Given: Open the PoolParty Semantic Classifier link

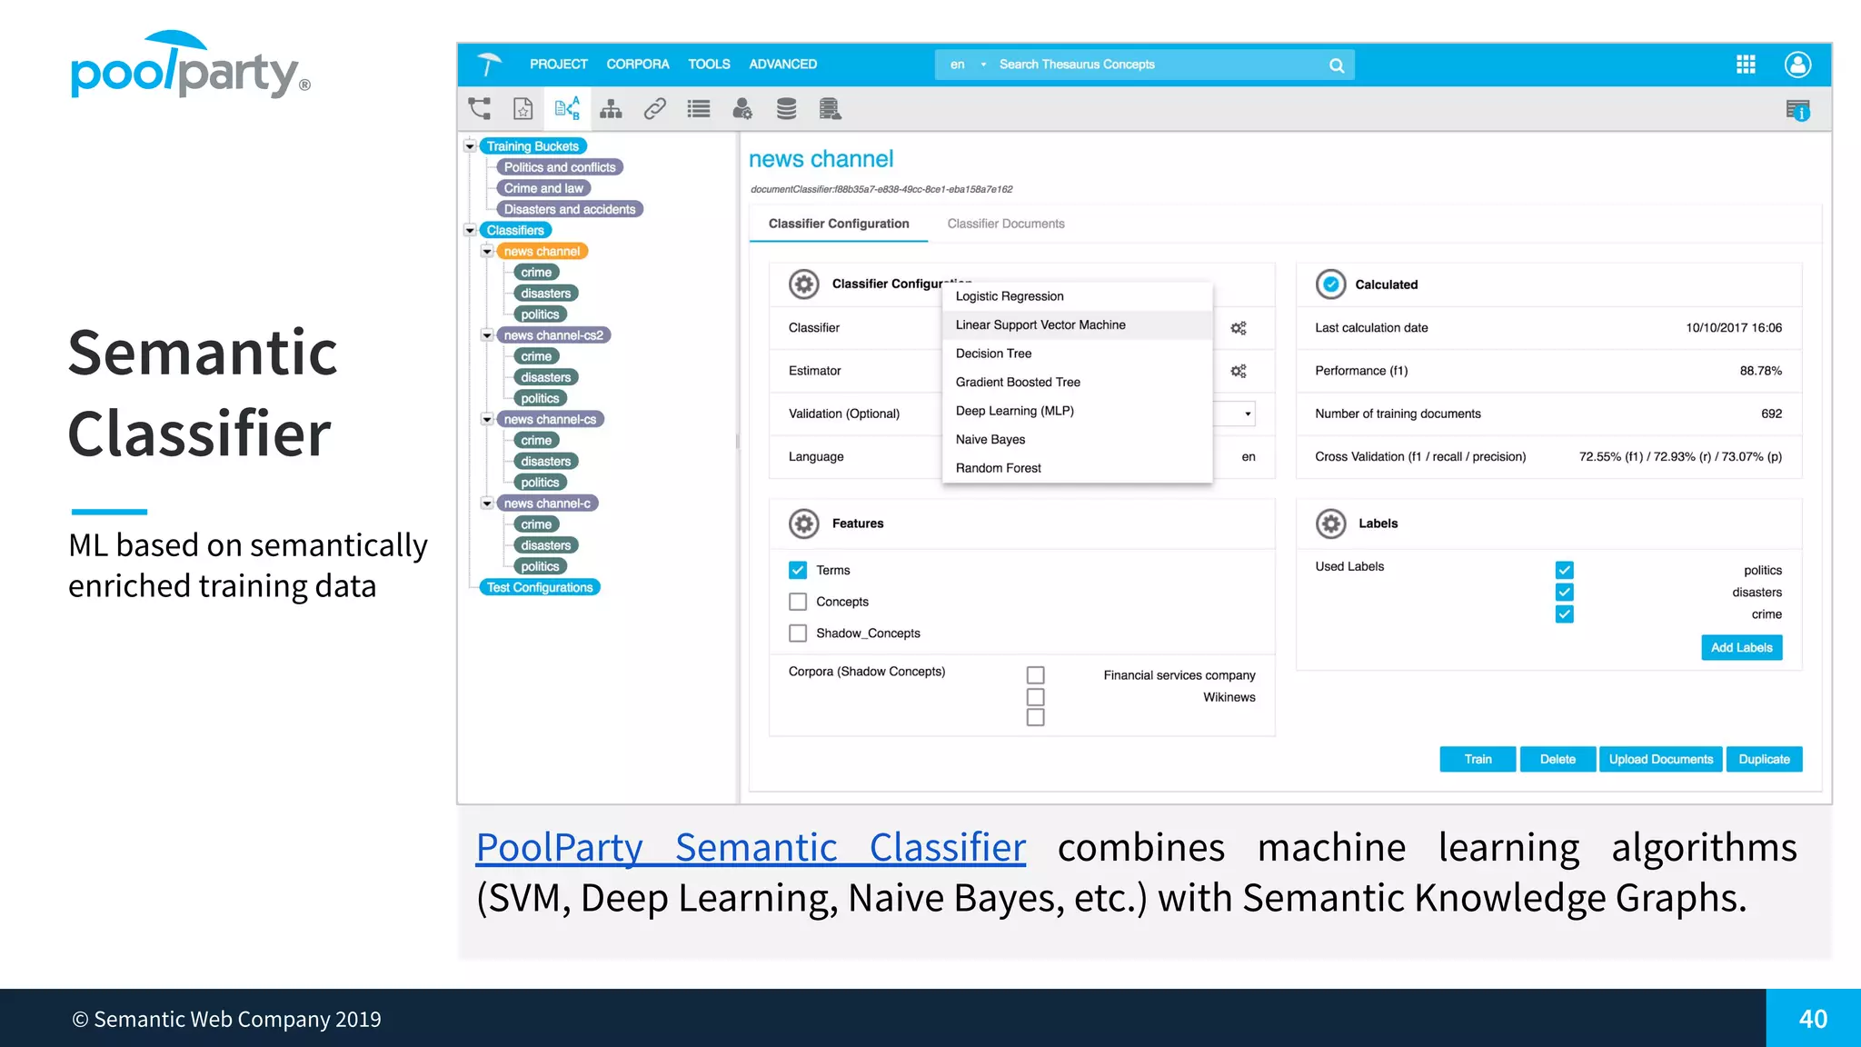Looking at the screenshot, I should [751, 847].
